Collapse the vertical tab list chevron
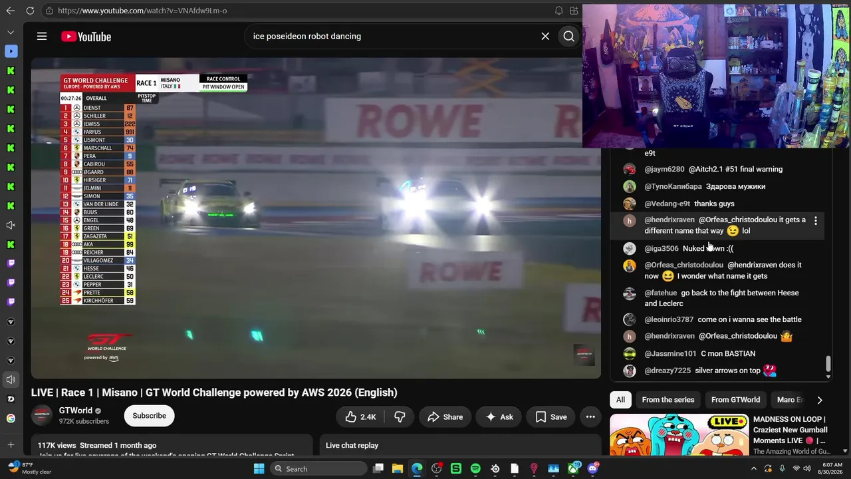 tap(11, 32)
